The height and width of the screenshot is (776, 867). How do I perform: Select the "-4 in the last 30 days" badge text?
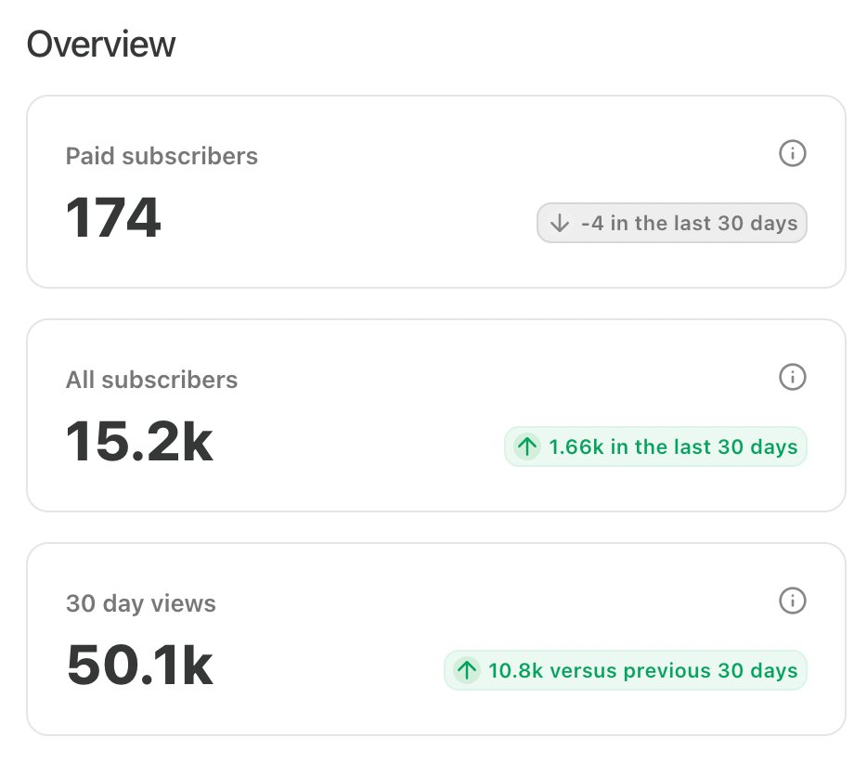coord(689,224)
